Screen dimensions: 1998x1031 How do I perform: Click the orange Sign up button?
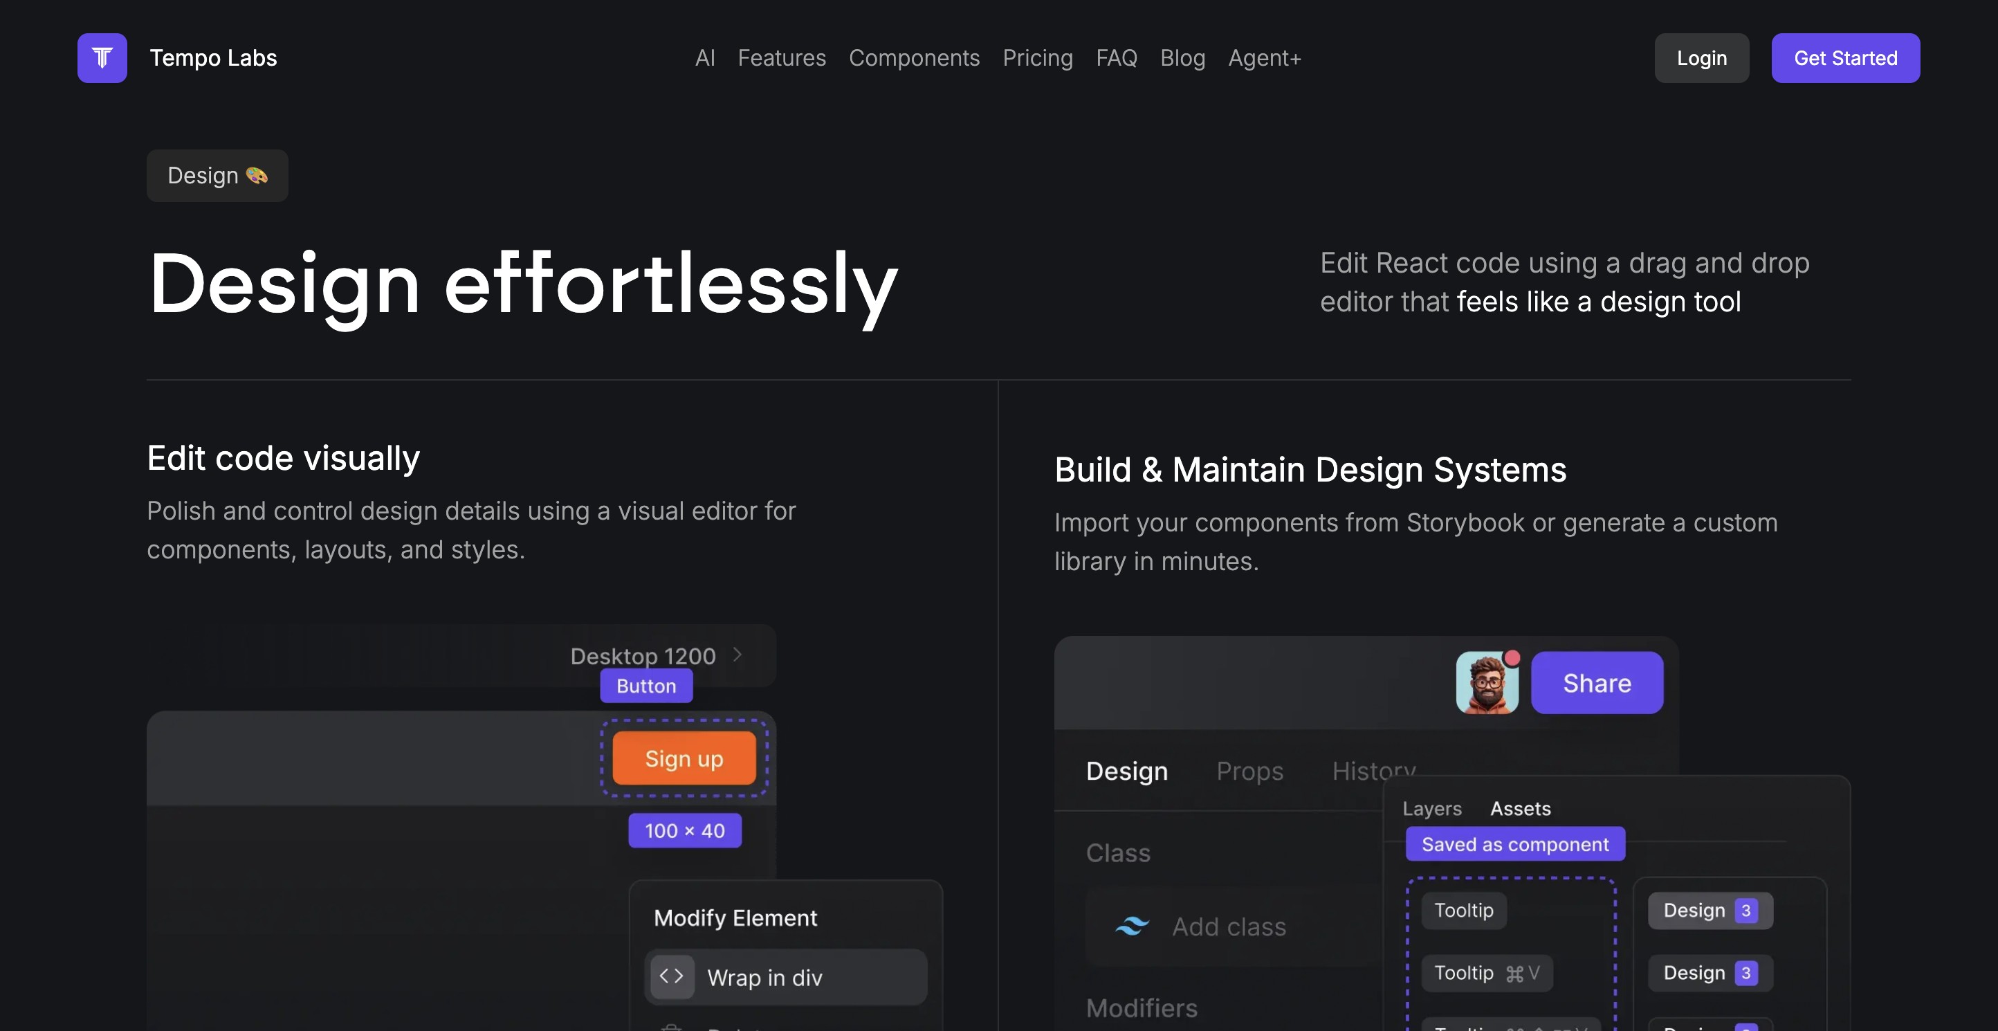684,758
